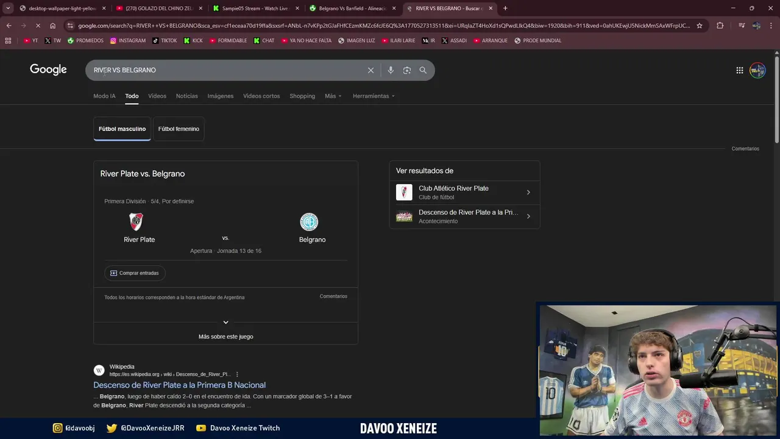Open the TIKTOK bookmark
This screenshot has width=780, height=439.
[165, 41]
